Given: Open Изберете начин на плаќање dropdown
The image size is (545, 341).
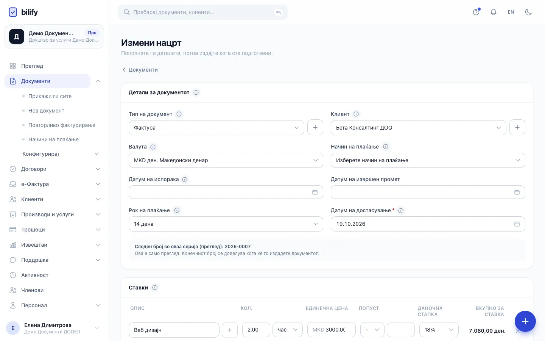Looking at the screenshot, I should point(428,160).
